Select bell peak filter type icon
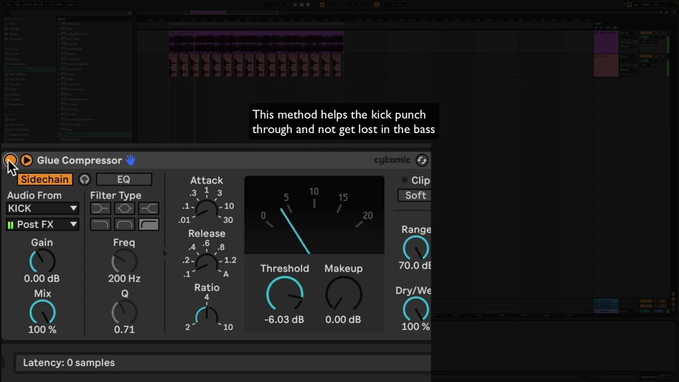 click(124, 209)
